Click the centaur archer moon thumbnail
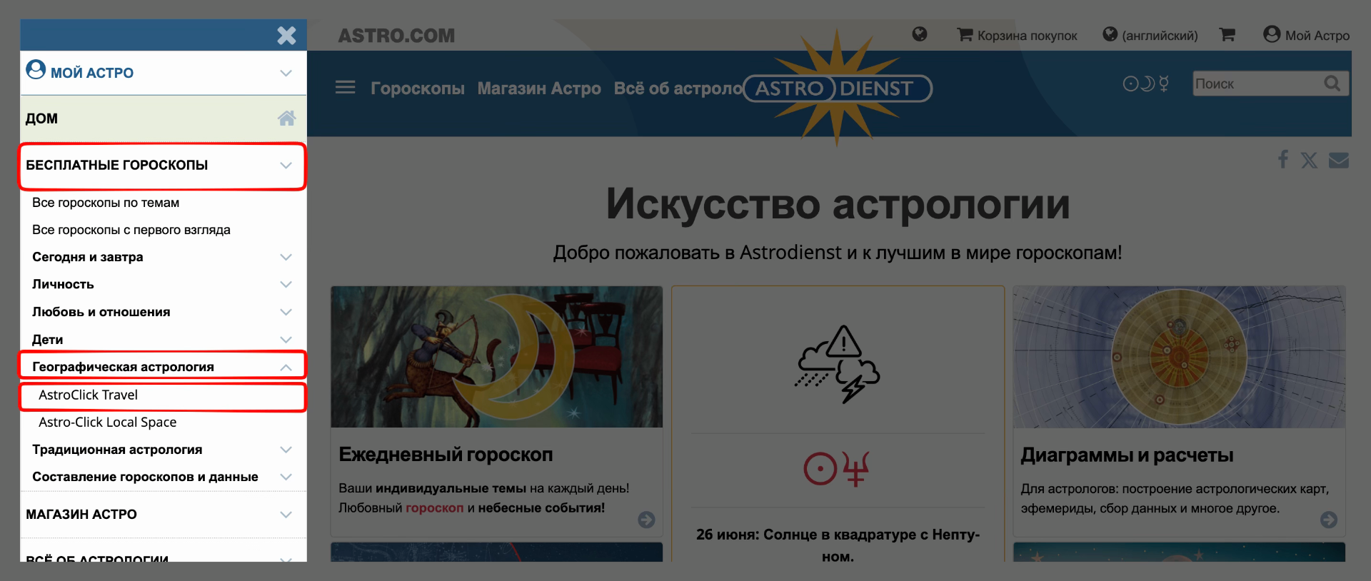Image resolution: width=1371 pixels, height=581 pixels. tap(496, 357)
